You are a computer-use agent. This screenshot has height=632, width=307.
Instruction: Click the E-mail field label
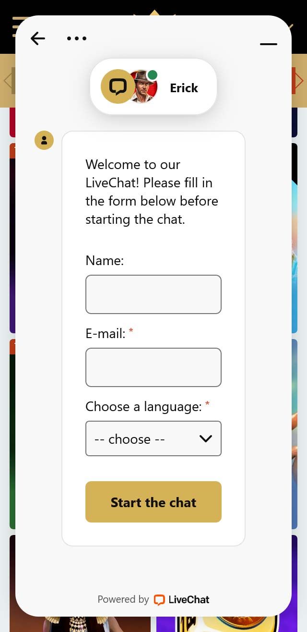(106, 334)
